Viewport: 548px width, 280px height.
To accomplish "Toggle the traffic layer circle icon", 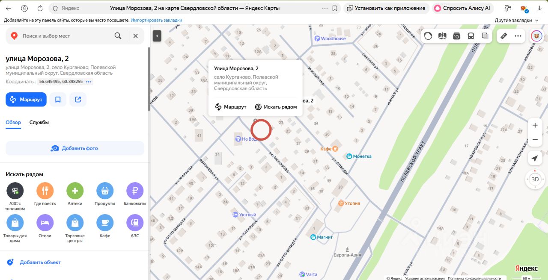I will point(428,36).
